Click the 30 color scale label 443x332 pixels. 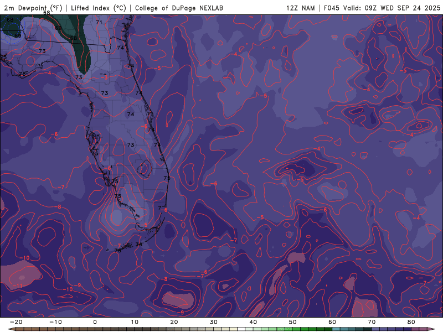(x=214, y=322)
